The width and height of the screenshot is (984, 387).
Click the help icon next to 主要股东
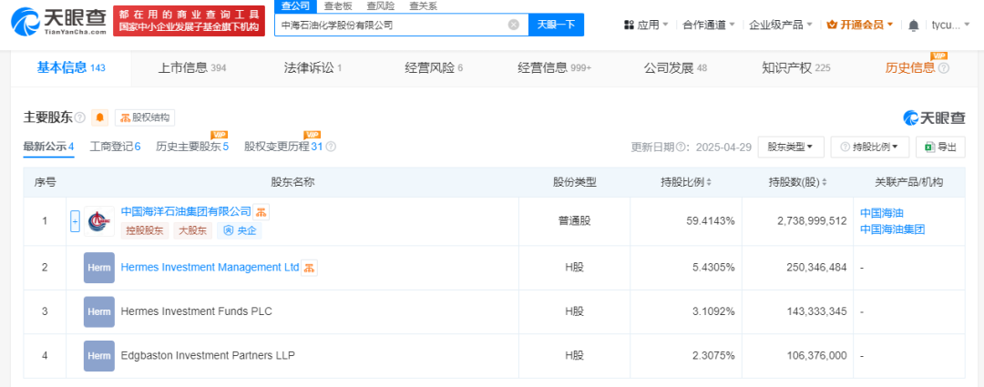click(x=79, y=117)
